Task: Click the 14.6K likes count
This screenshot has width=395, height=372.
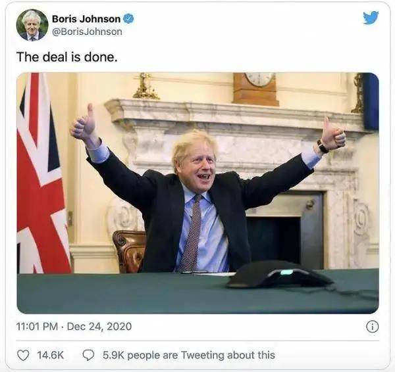Action: pos(51,356)
